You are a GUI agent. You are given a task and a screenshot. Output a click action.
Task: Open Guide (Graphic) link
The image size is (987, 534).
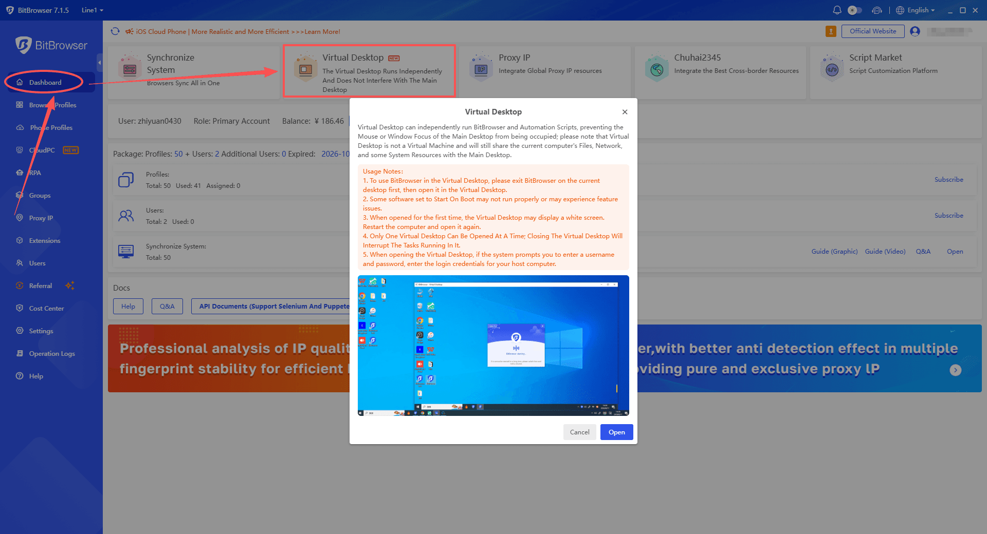(834, 251)
